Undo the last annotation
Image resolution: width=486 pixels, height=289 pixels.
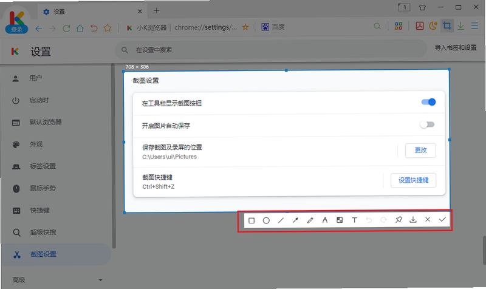coord(369,220)
